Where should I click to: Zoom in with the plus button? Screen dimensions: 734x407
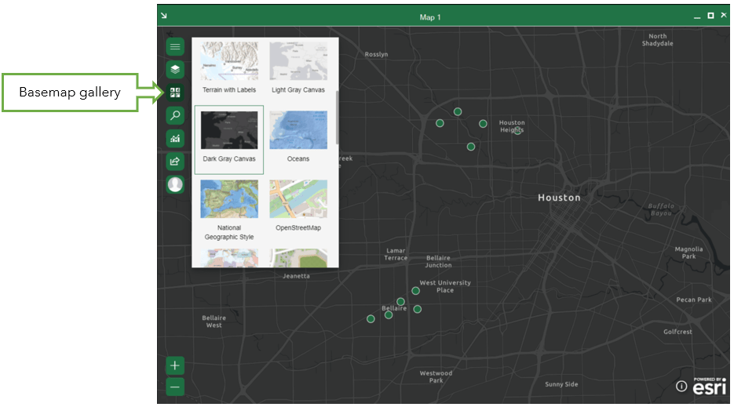pyautogui.click(x=175, y=365)
